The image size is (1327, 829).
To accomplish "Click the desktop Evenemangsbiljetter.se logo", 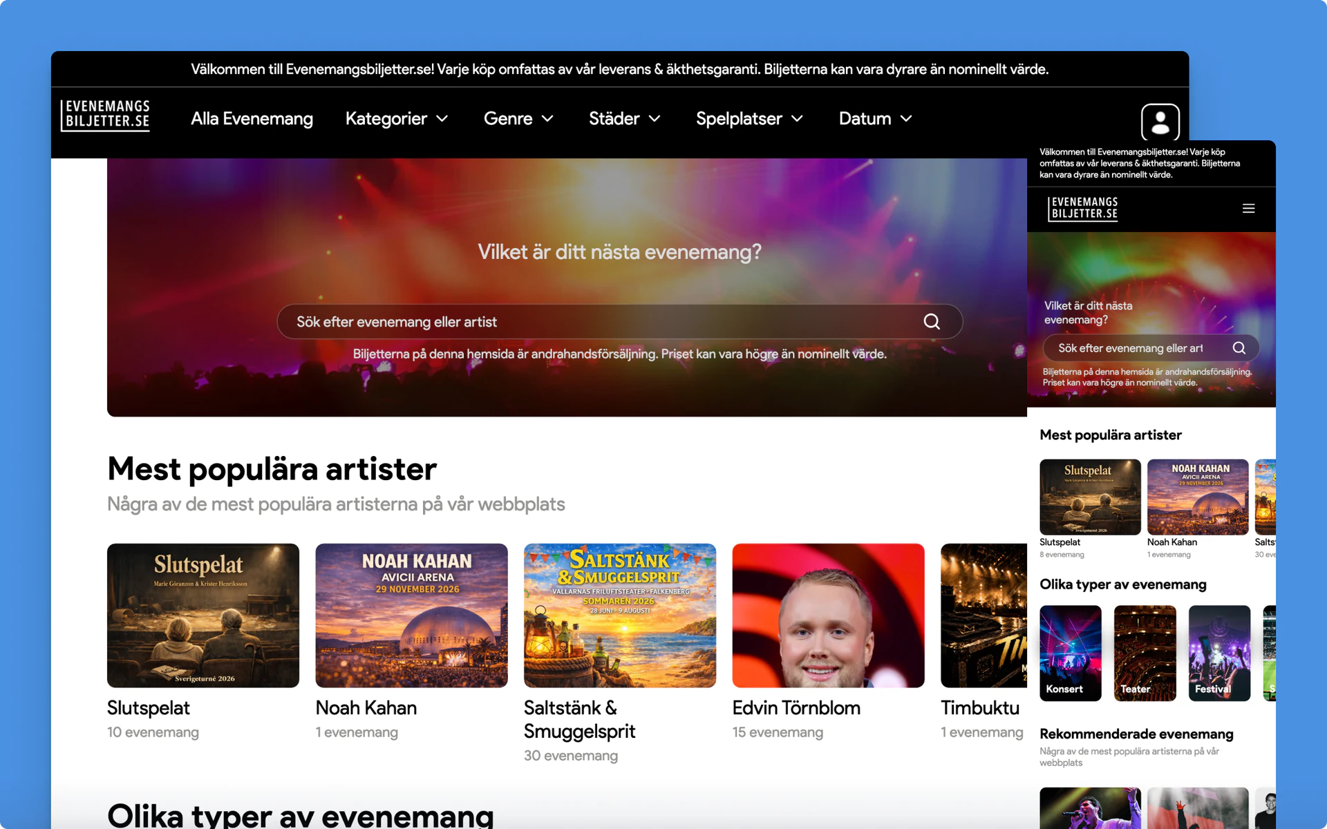I will pos(105,115).
